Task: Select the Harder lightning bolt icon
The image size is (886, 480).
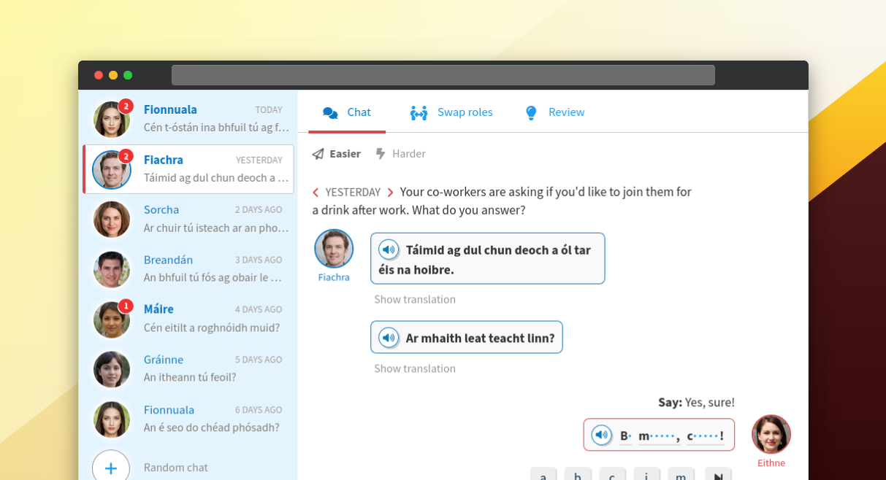Action: 379,153
